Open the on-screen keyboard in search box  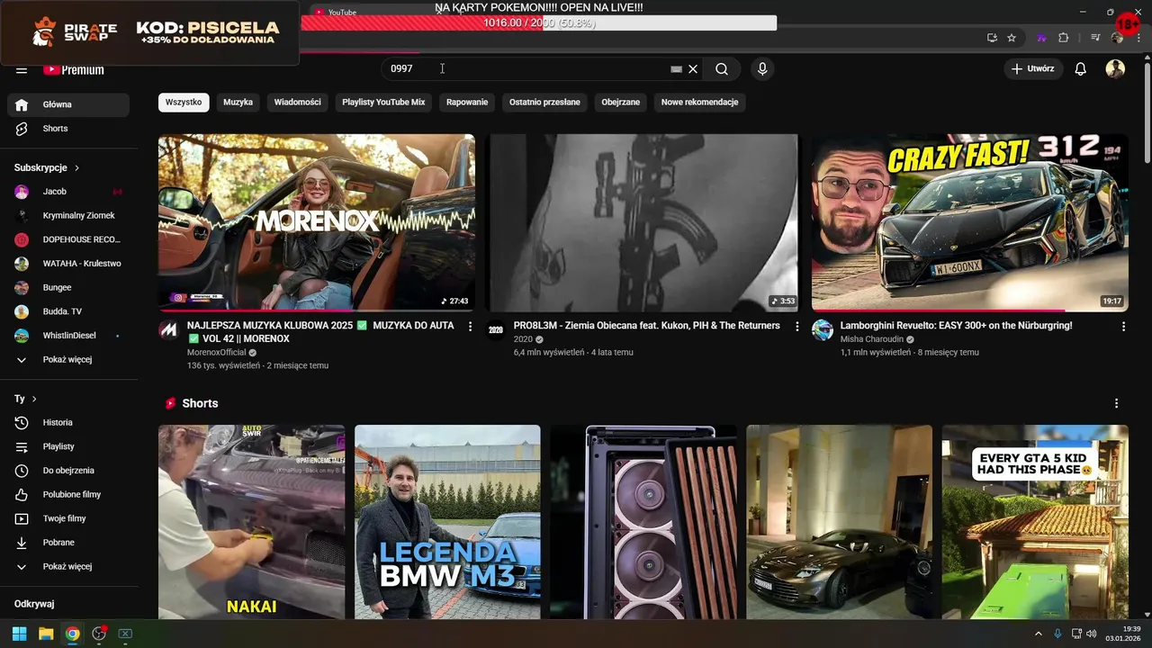(x=677, y=69)
